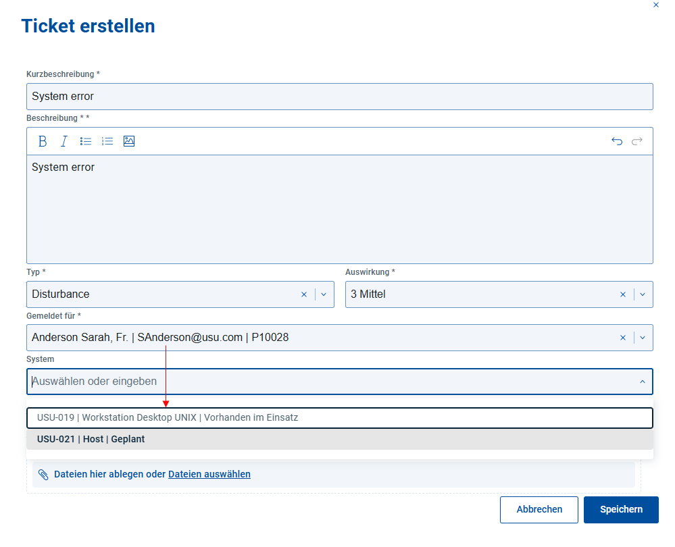The width and height of the screenshot is (675, 547).
Task: Toggle italic formatting in description editor
Action: pos(64,141)
